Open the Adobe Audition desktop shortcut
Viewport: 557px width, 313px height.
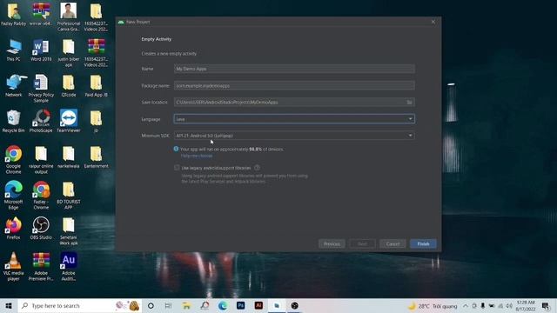69,267
